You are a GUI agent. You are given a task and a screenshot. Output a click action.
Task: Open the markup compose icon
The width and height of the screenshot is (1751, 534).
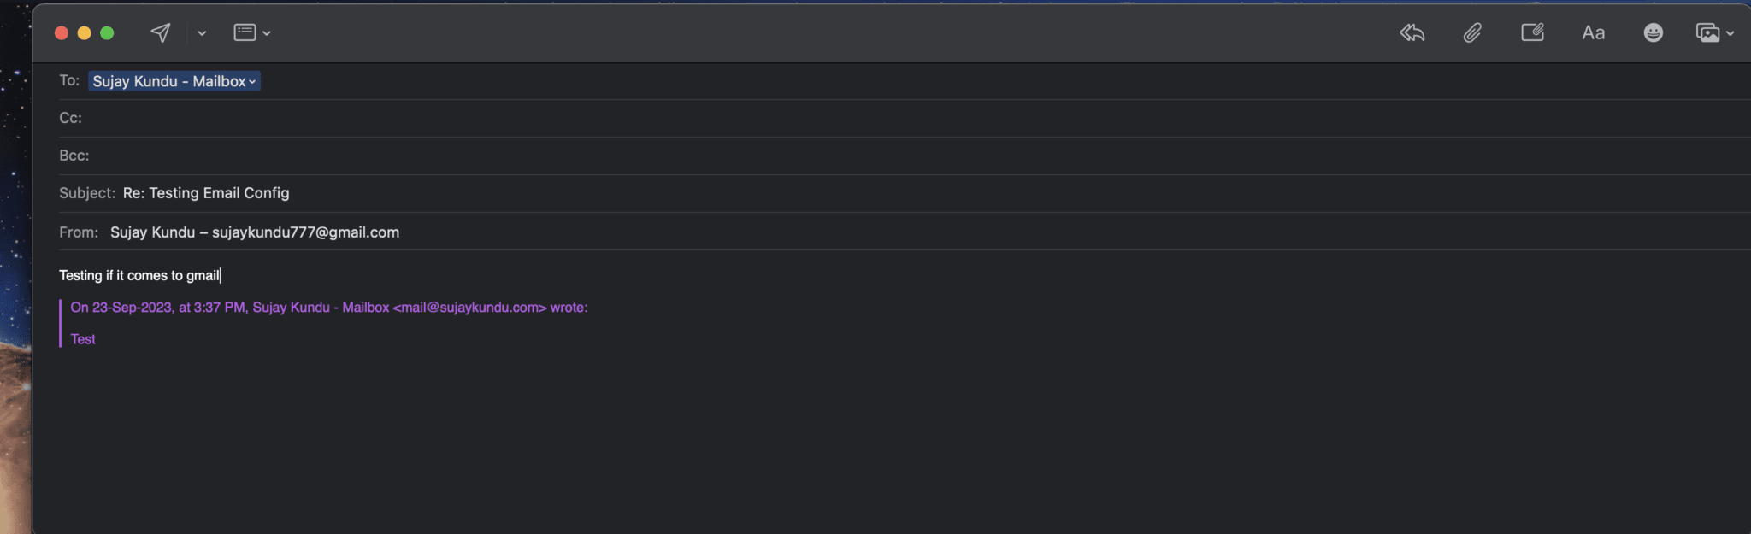(1532, 32)
